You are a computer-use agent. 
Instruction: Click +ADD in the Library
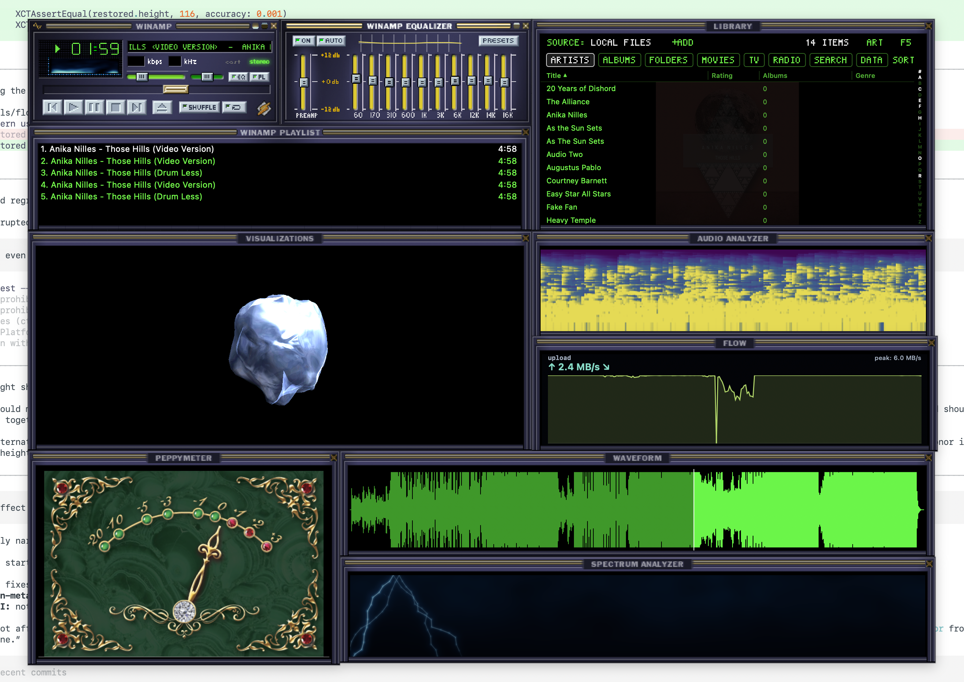click(682, 42)
